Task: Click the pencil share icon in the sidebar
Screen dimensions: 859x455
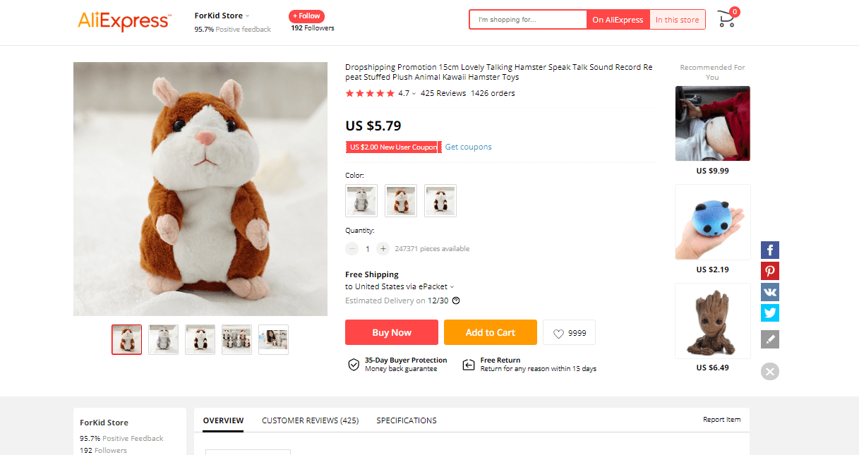Action: pos(769,339)
